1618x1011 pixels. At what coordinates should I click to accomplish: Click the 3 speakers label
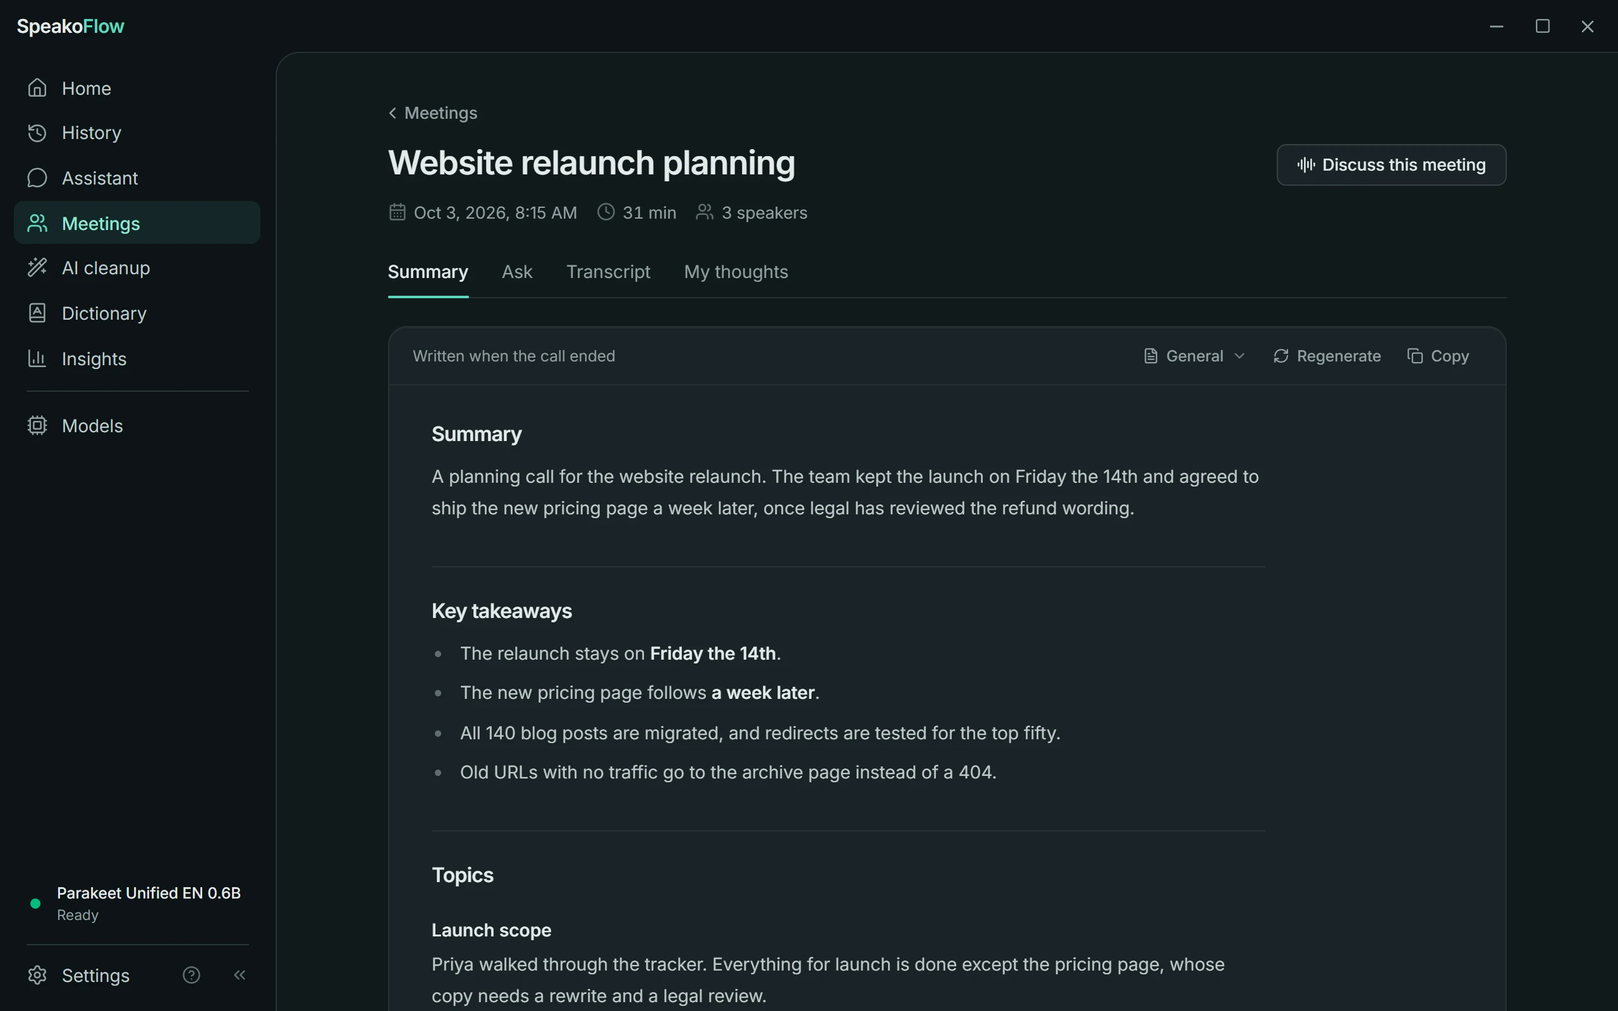[764, 213]
